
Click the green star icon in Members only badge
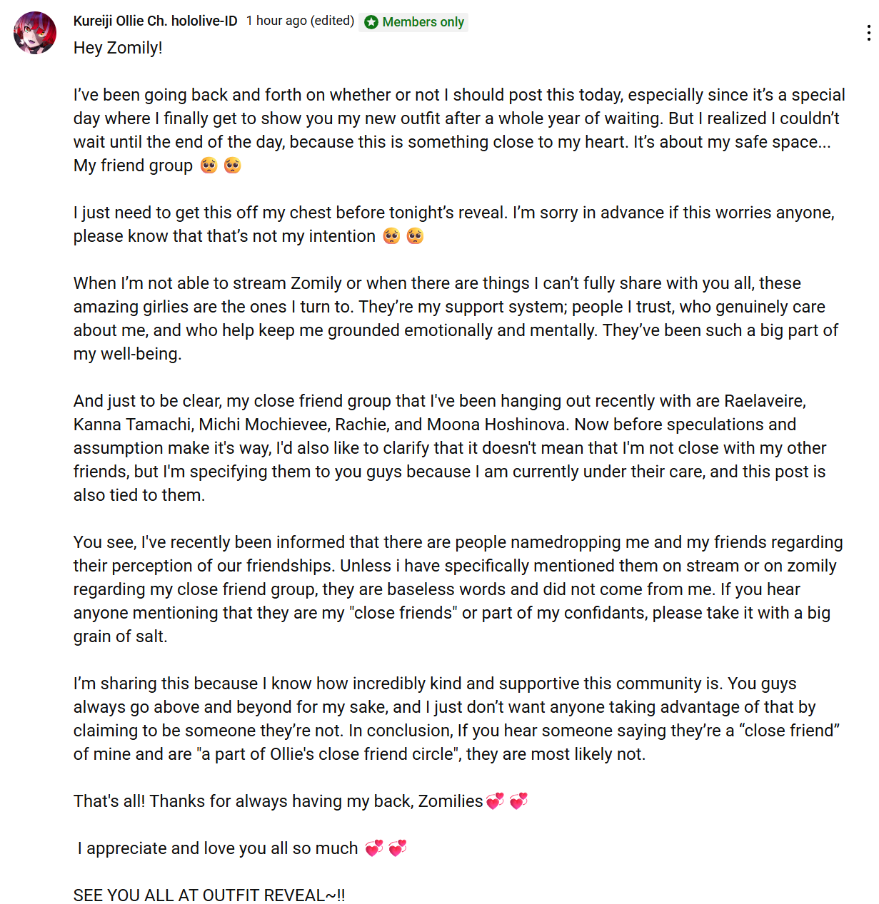(371, 23)
